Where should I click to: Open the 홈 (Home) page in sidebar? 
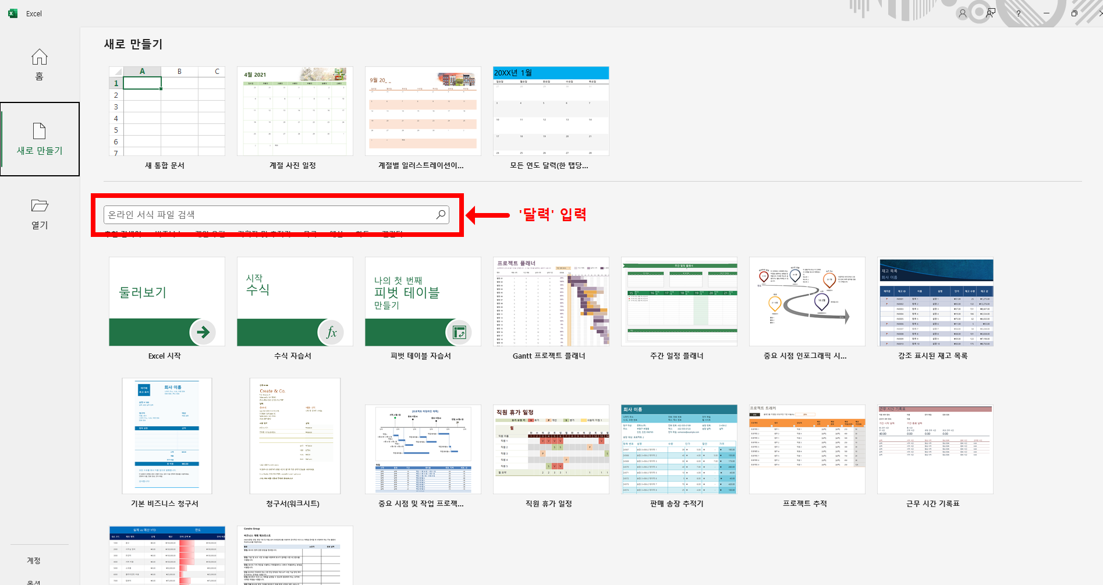[x=40, y=65]
